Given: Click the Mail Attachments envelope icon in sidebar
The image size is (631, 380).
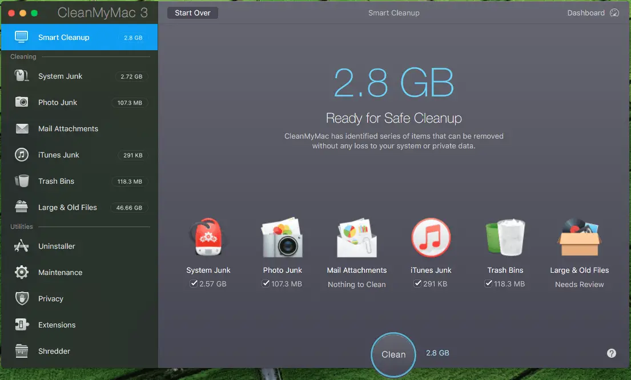Looking at the screenshot, I should click(22, 129).
